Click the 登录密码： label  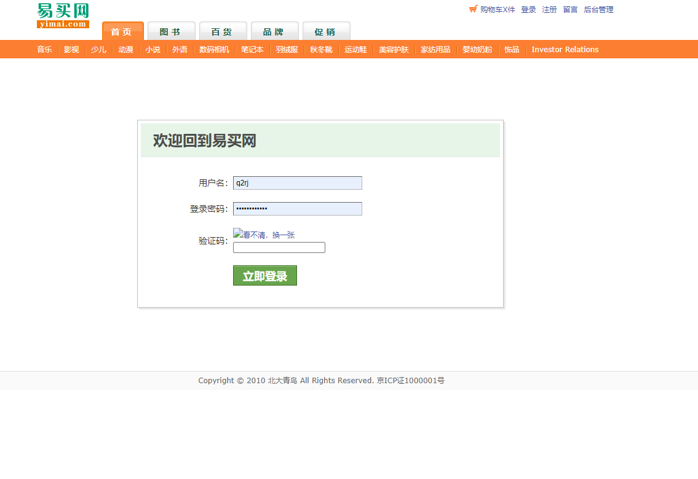click(x=209, y=209)
